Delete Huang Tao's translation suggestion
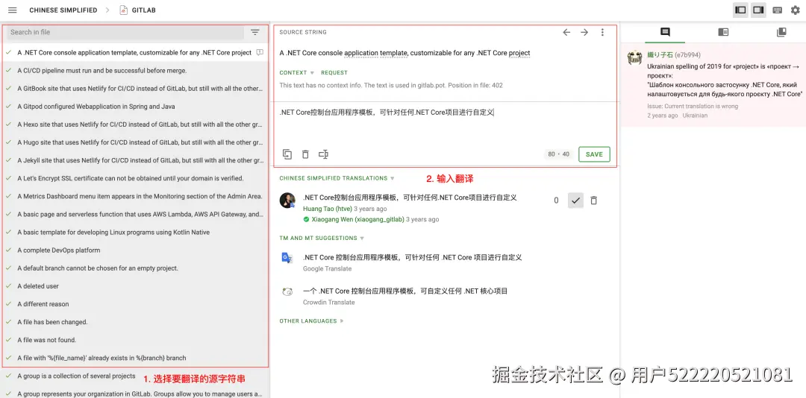806x398 pixels. 594,200
